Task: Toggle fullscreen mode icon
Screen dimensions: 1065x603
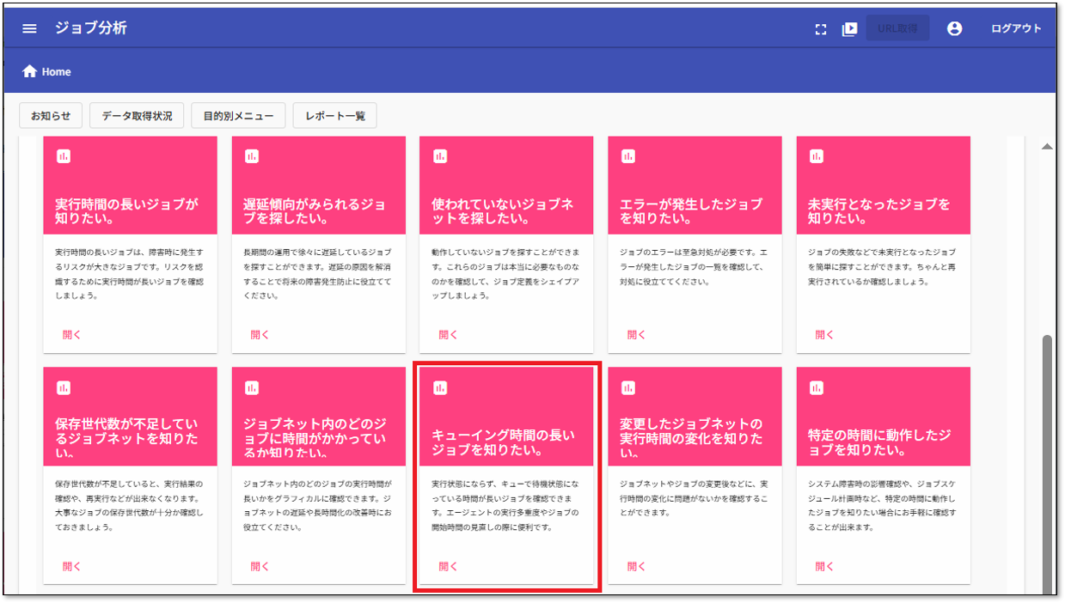Action: 821,28
